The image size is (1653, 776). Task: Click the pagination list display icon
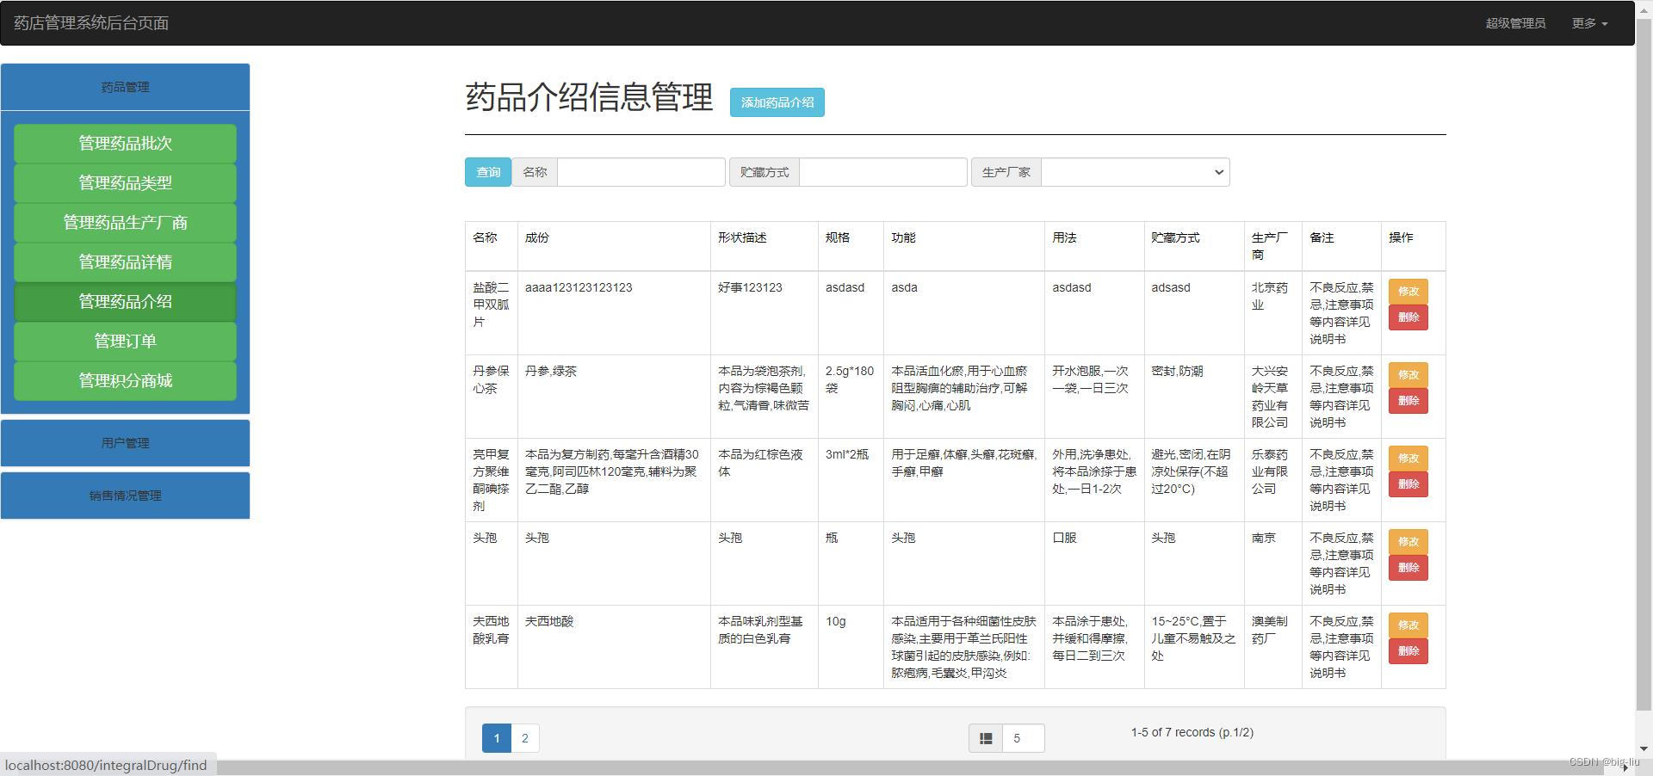[x=985, y=737]
